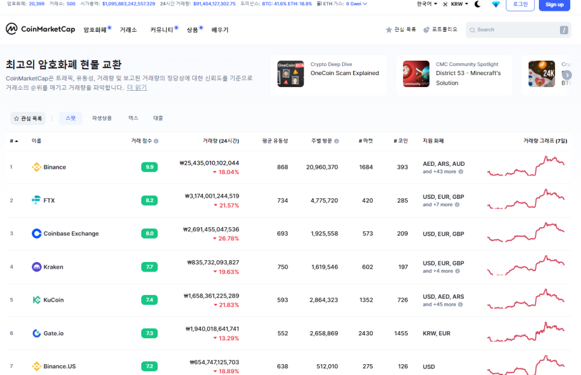Click the blue diamond icon
The height and width of the screenshot is (375, 581).
[x=496, y=4]
